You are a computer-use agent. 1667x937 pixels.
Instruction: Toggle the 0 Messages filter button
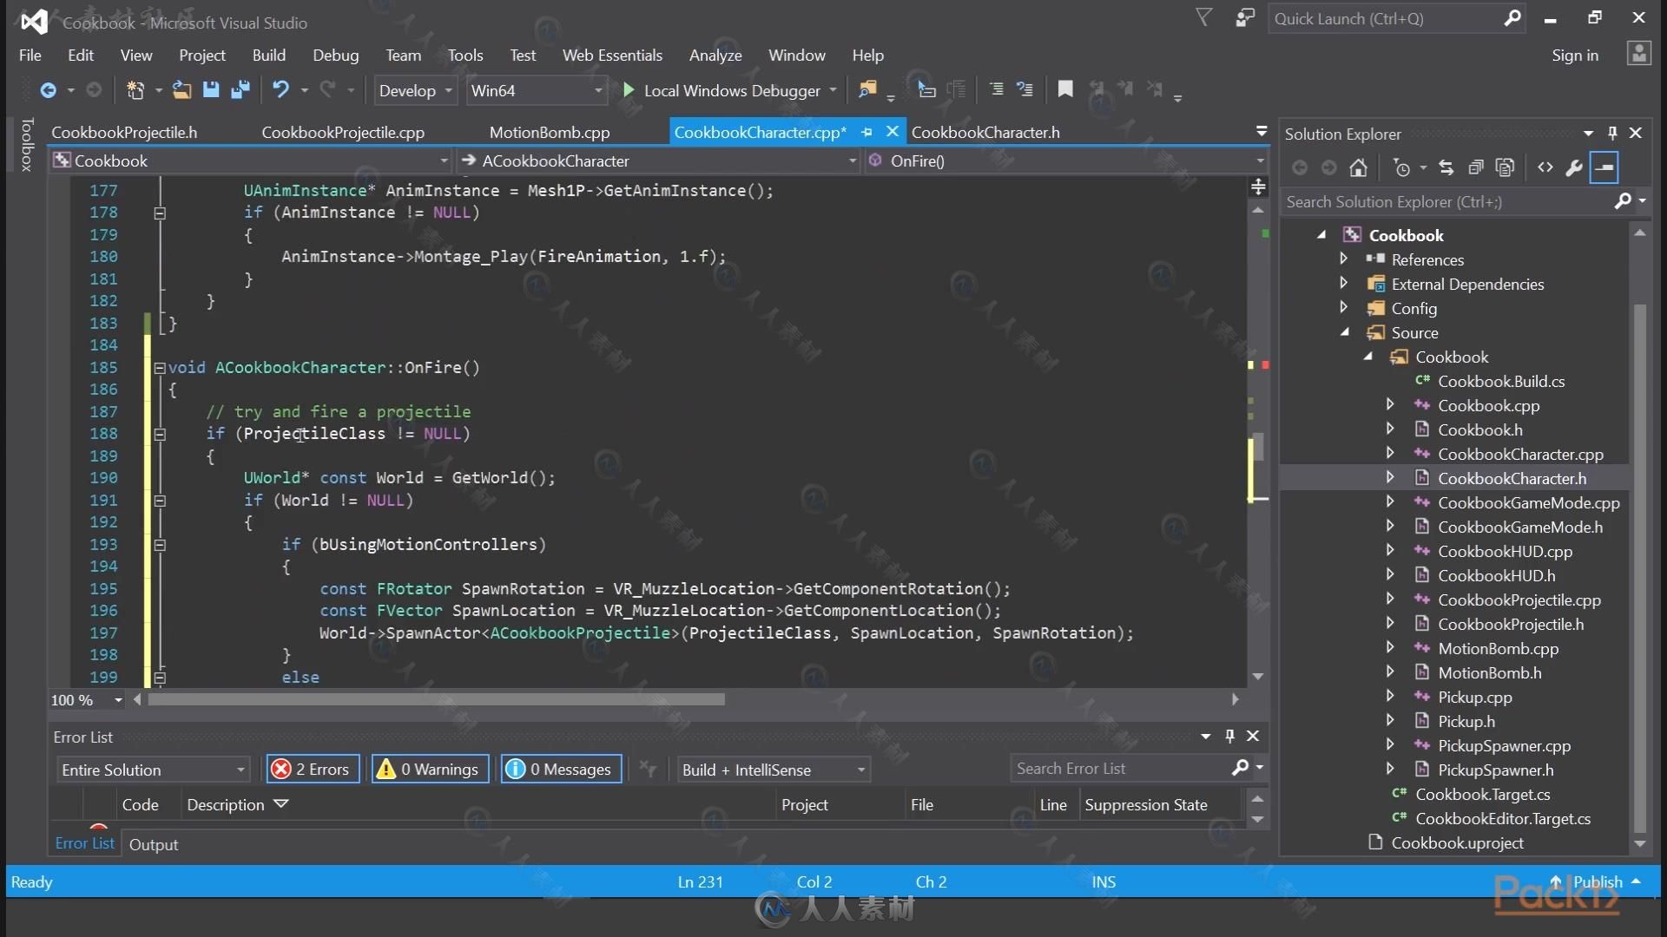tap(560, 769)
